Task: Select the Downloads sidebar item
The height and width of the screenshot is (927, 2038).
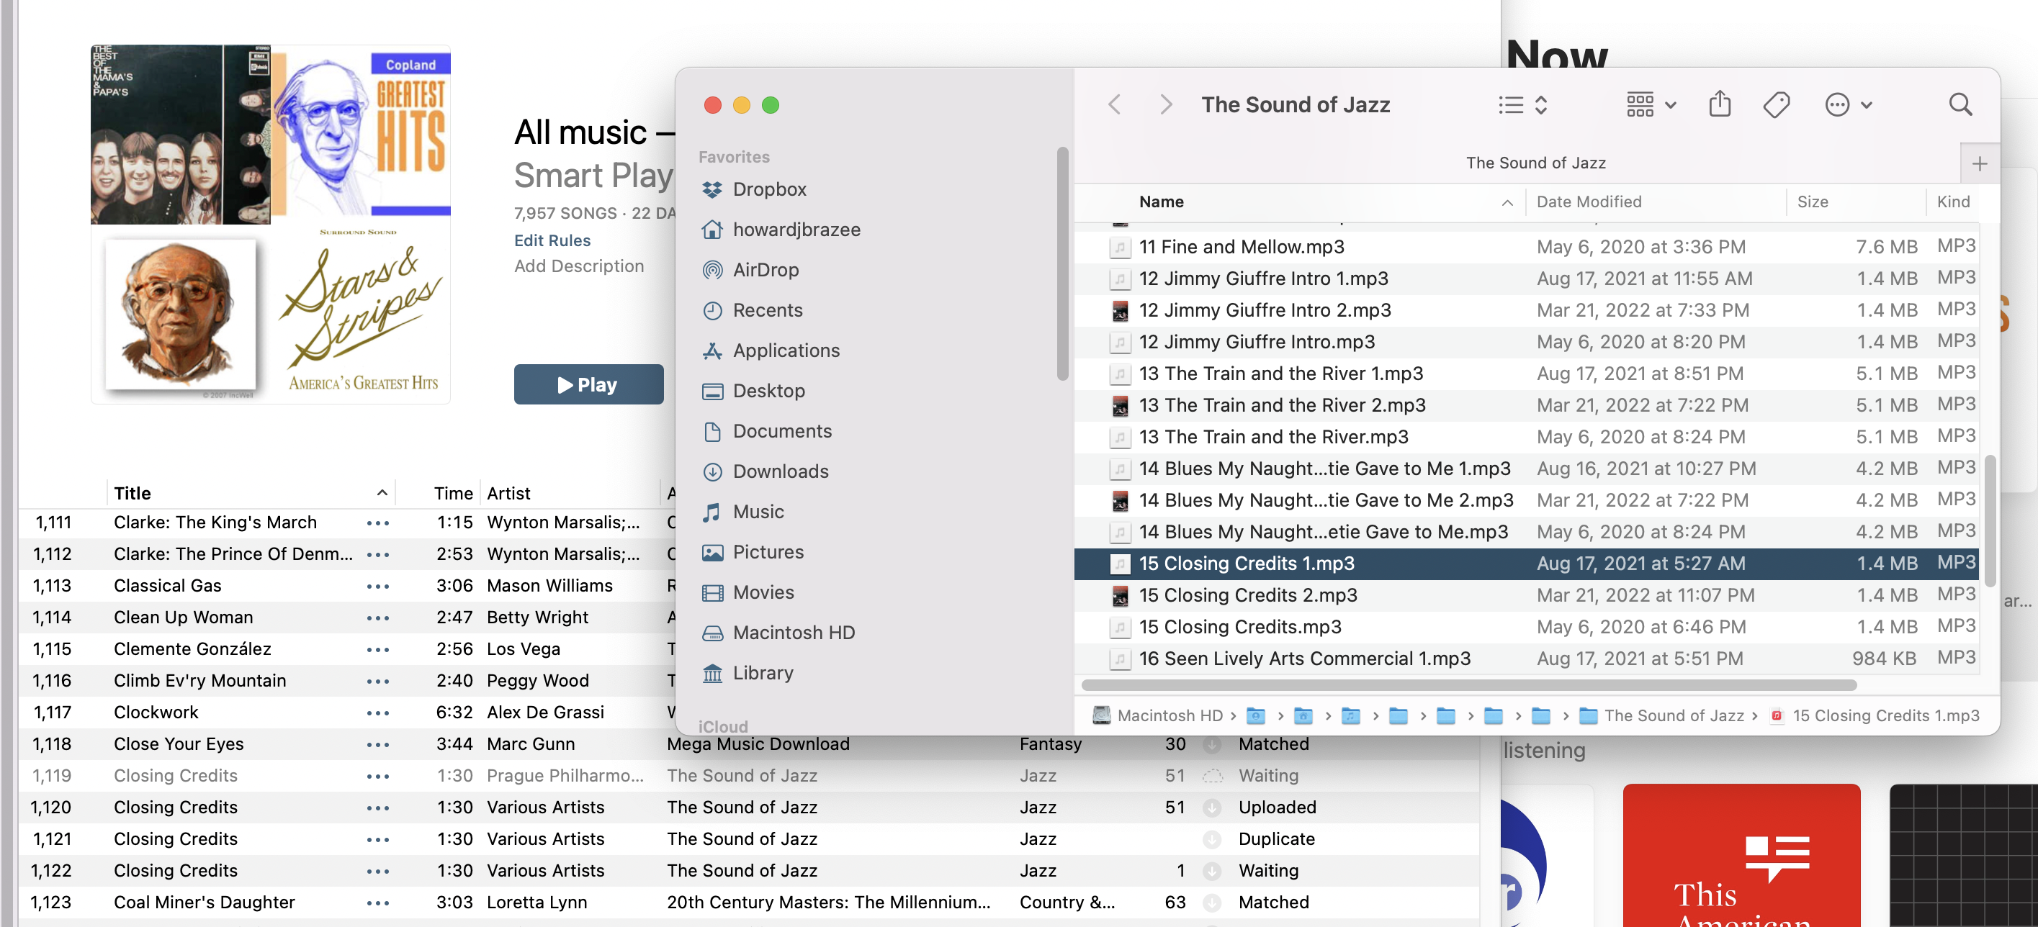Action: 780,471
